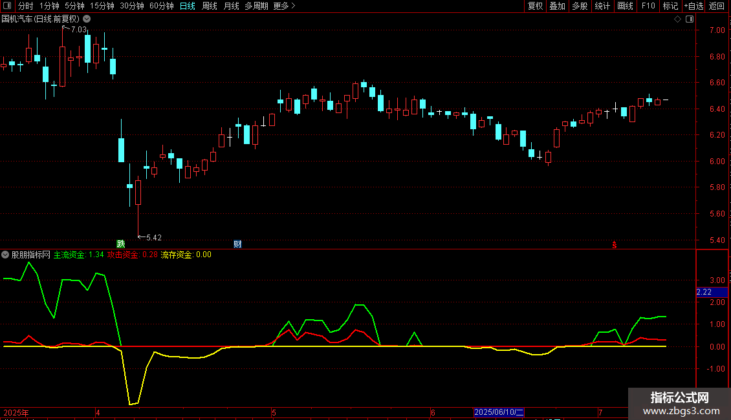Toggle the side panel icon at chart top right
This screenshot has width=731, height=420.
[x=690, y=19]
